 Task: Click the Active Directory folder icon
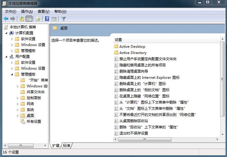click(x=116, y=53)
